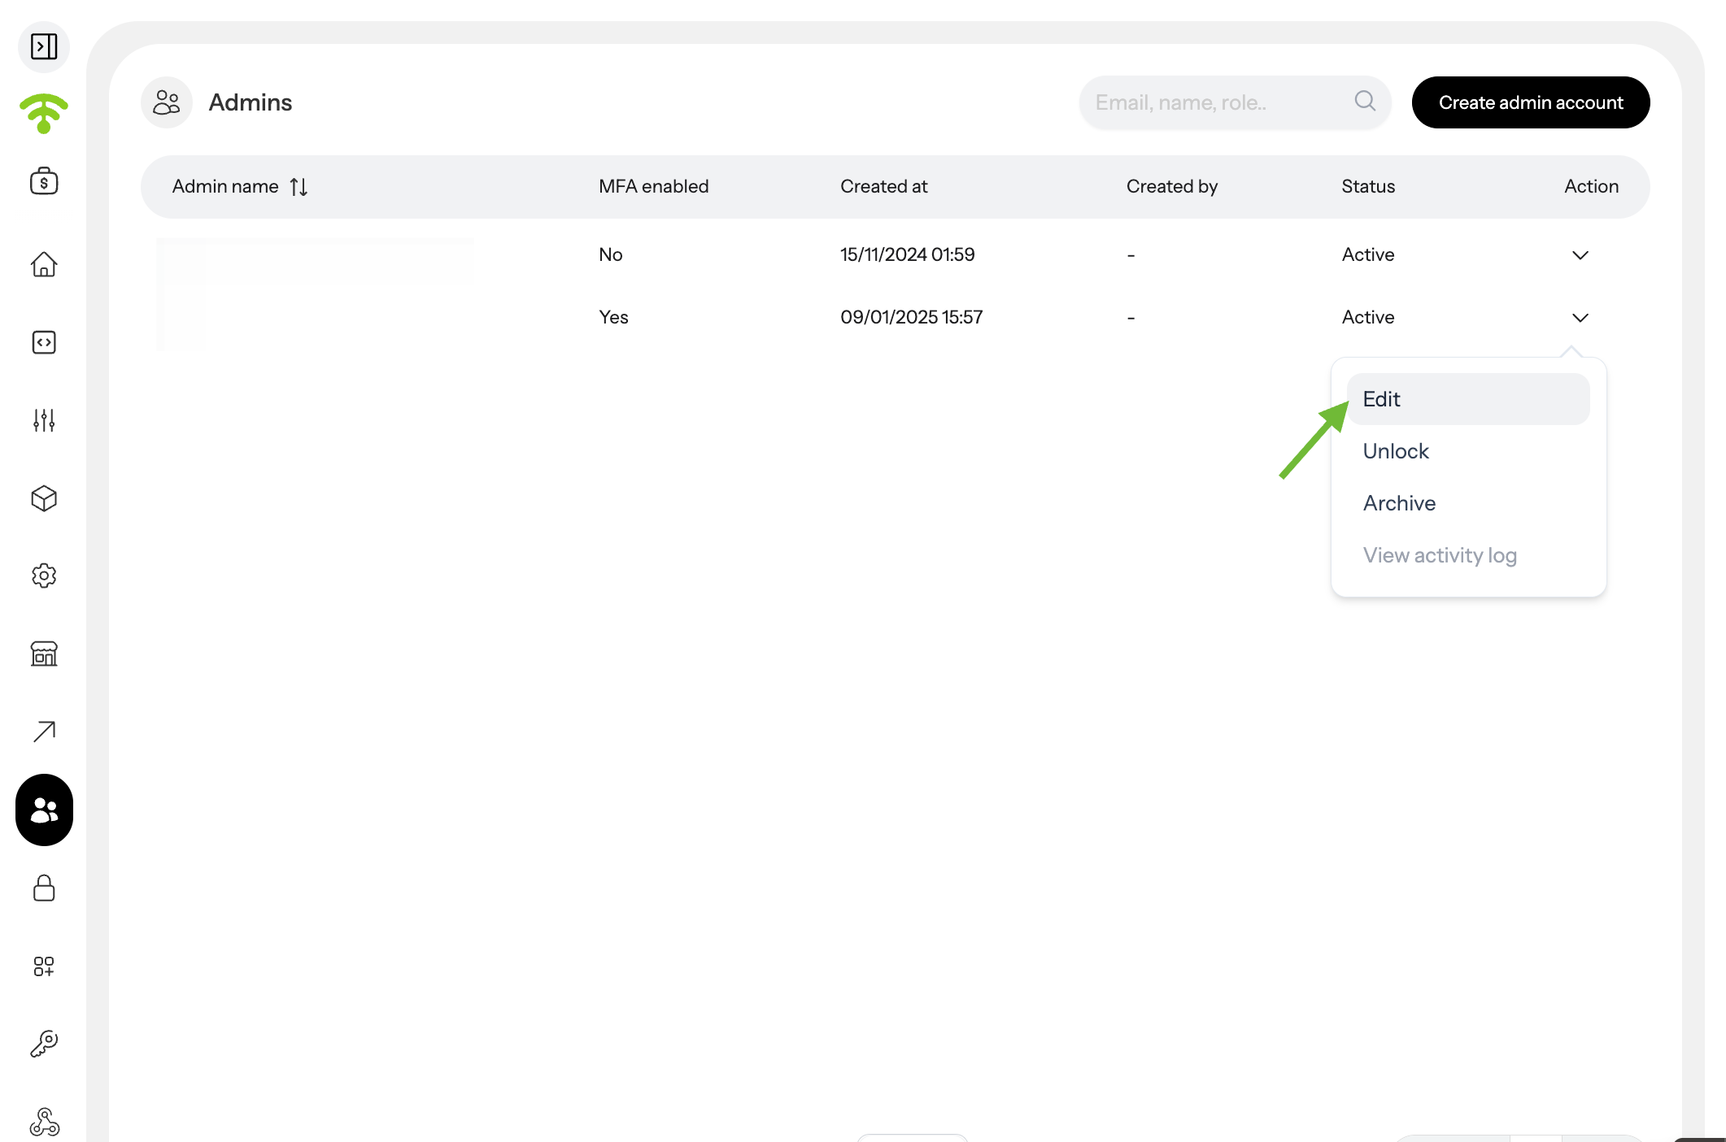The width and height of the screenshot is (1726, 1142).
Task: Open the cube package icon
Action: 44,498
